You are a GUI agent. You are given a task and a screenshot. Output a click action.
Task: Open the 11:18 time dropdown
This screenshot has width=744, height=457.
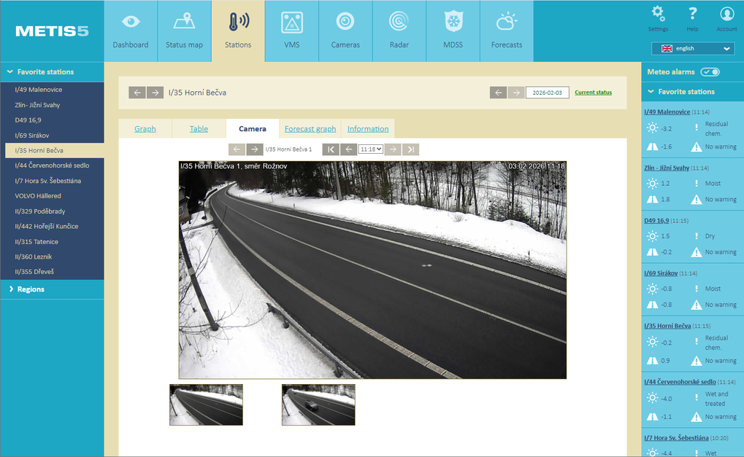point(371,149)
